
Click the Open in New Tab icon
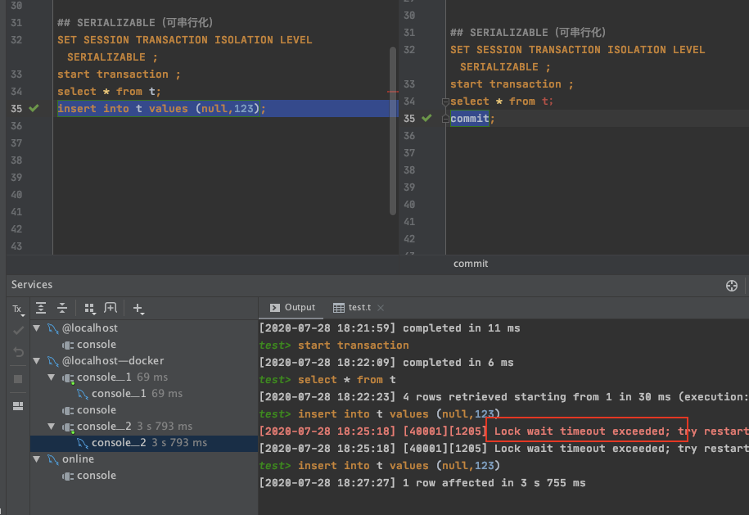(x=111, y=308)
